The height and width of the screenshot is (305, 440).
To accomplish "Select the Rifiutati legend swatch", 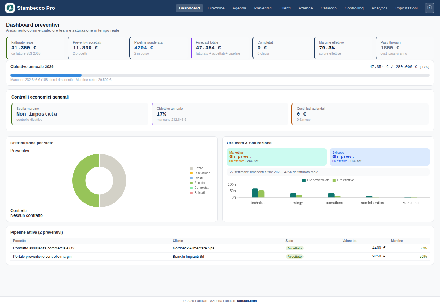I will click(x=192, y=193).
